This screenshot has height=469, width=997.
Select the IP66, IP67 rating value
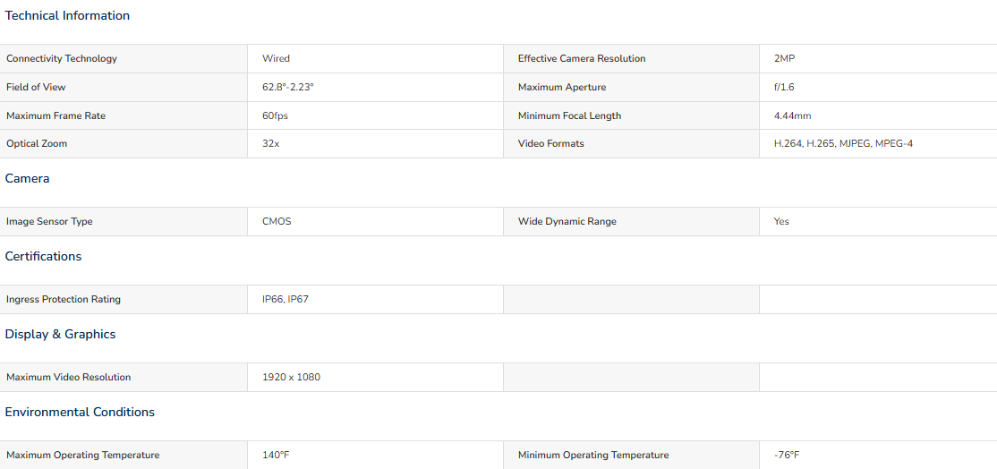pos(285,299)
